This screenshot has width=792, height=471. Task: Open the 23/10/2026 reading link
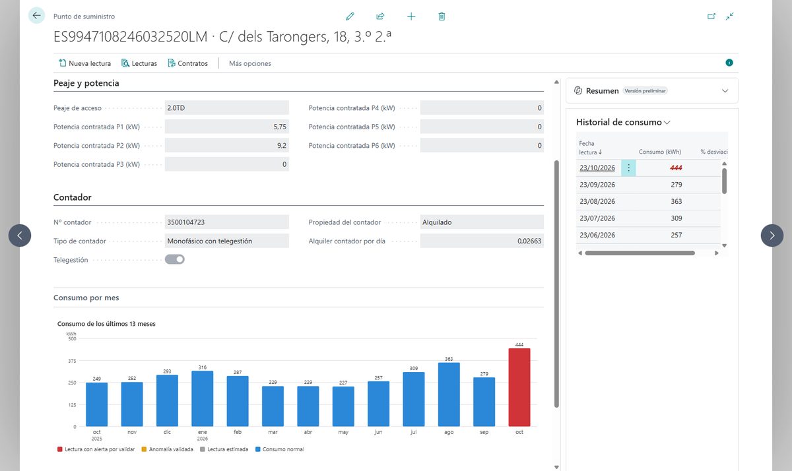(597, 168)
